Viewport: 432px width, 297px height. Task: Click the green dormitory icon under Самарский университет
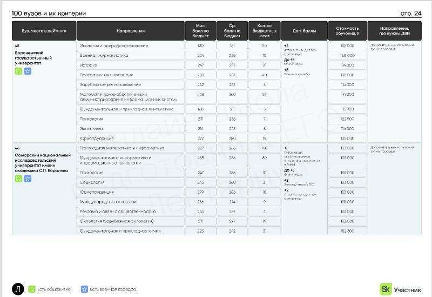[18, 179]
